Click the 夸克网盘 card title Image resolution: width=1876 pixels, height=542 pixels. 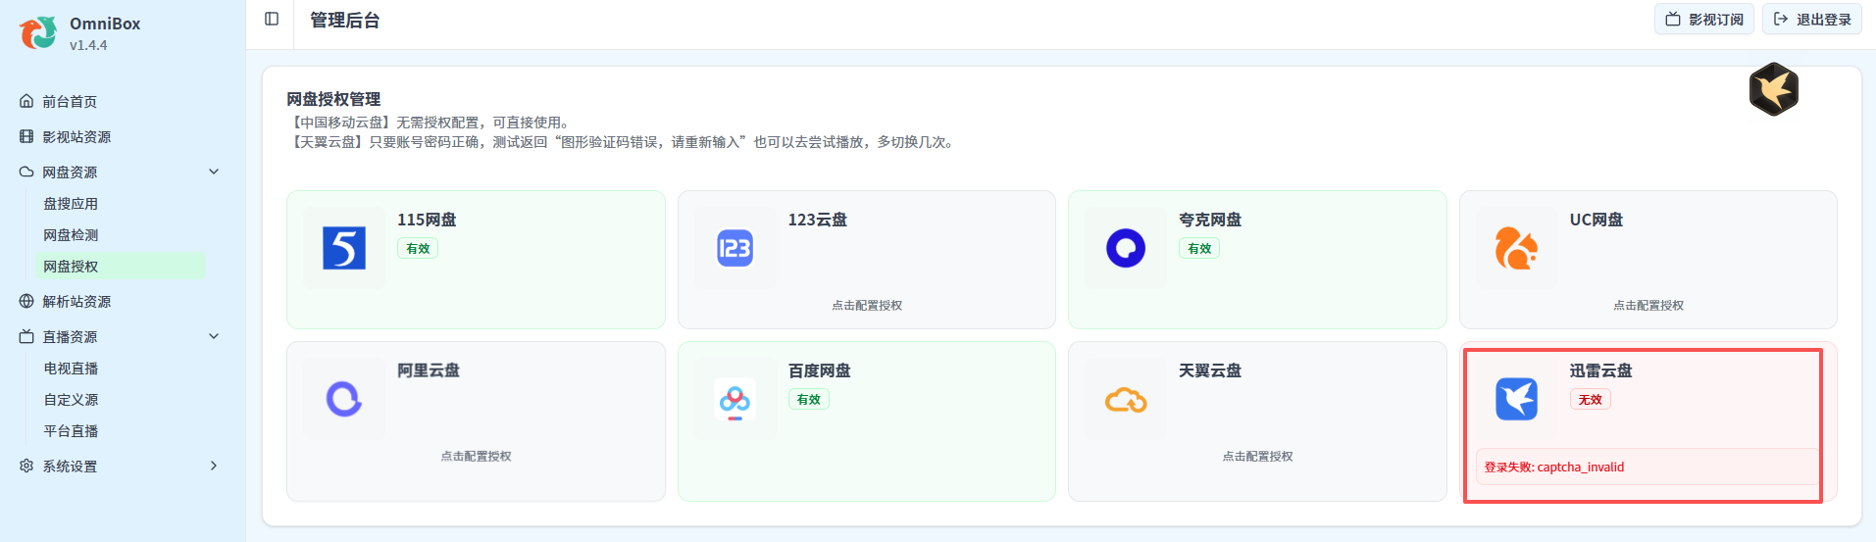click(x=1210, y=220)
